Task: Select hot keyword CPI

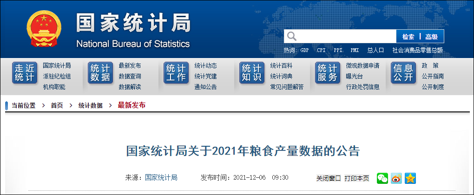Action: tap(321, 51)
